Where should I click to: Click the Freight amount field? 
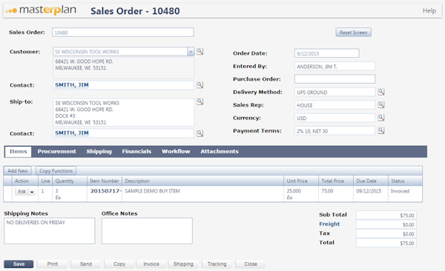pos(386,224)
